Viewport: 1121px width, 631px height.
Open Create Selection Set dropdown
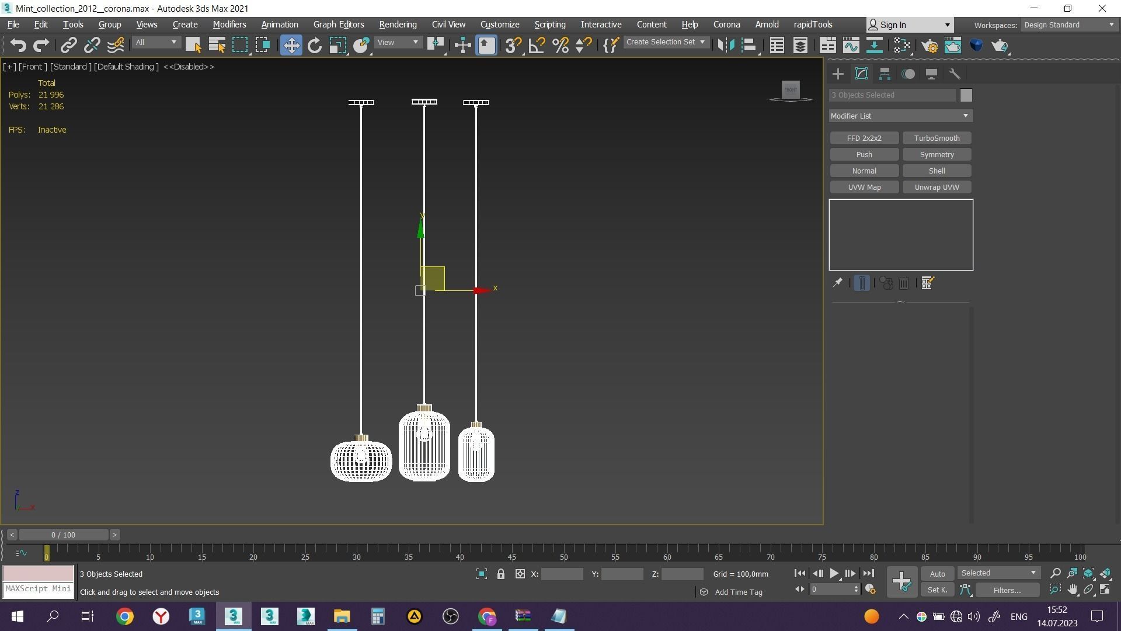click(666, 43)
